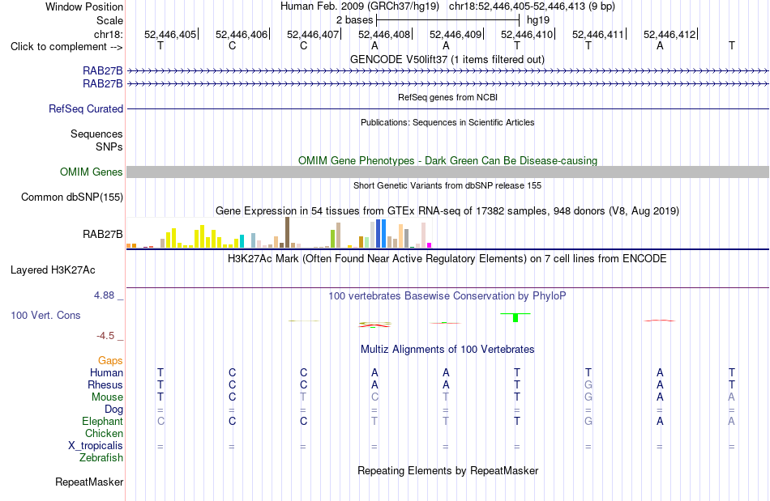The image size is (770, 501).
Task: Open "100 vertebrates Basewise Conservation by PhyloP" title
Action: click(447, 295)
